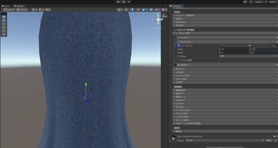
Task: Select the Inspector tab
Action: (176, 6)
